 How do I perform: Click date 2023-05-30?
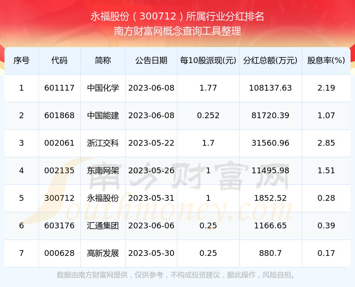tap(151, 253)
